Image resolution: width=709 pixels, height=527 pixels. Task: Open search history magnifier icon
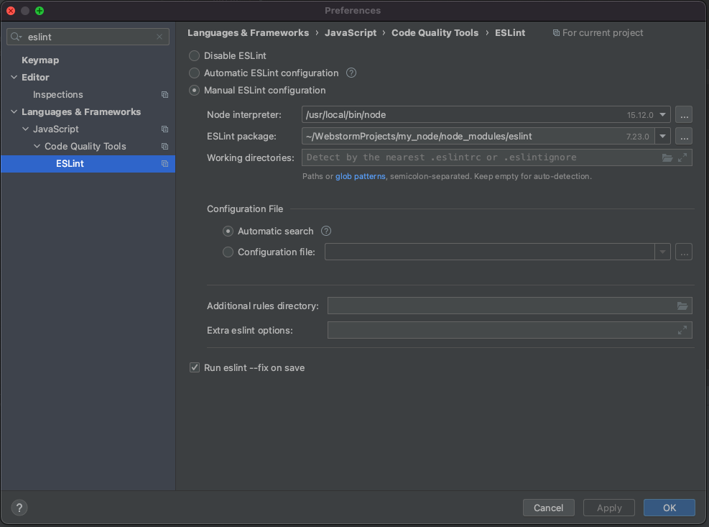coord(17,37)
